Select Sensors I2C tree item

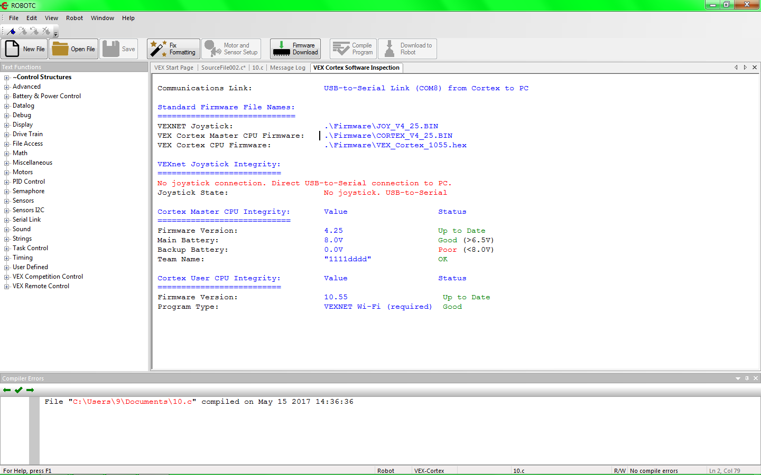point(29,210)
